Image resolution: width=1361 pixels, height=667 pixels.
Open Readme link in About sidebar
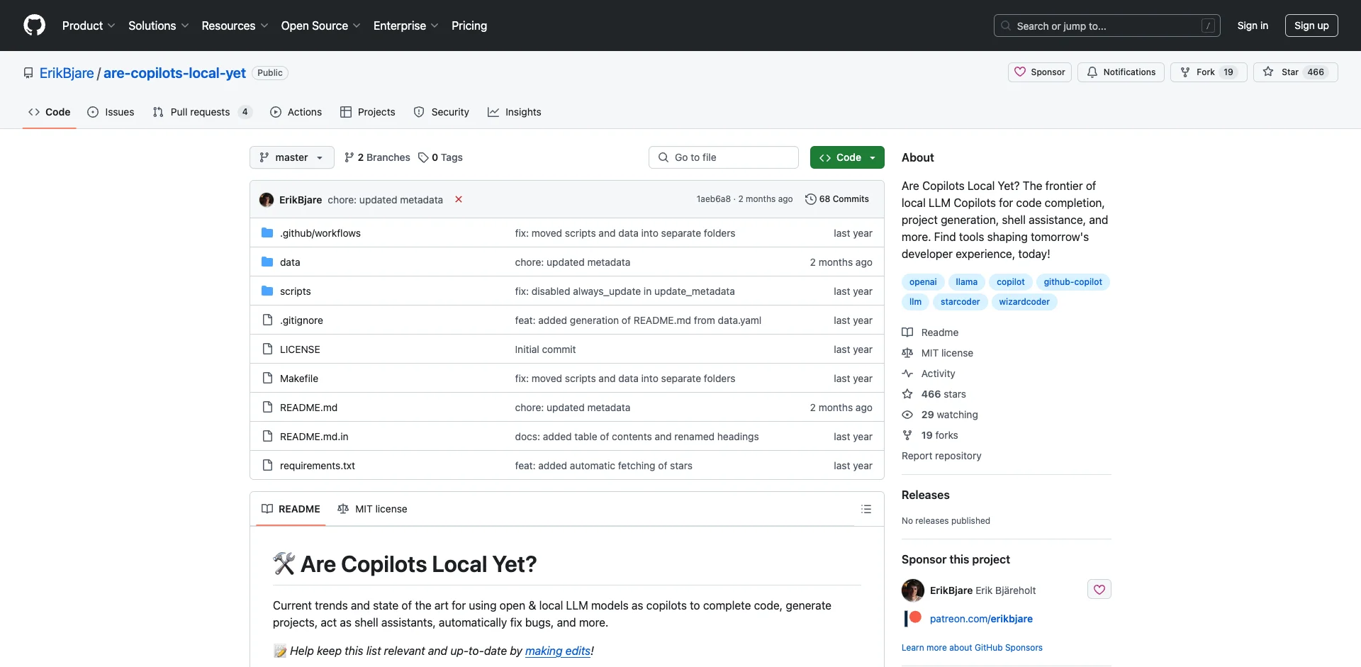coord(931,332)
